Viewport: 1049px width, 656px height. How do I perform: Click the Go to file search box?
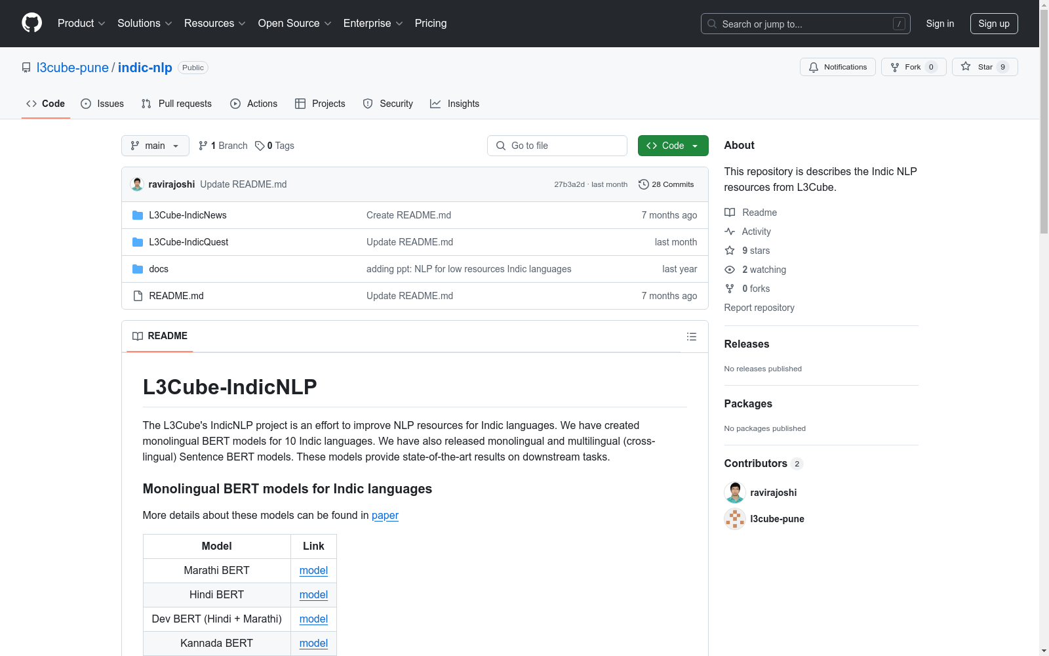557,146
